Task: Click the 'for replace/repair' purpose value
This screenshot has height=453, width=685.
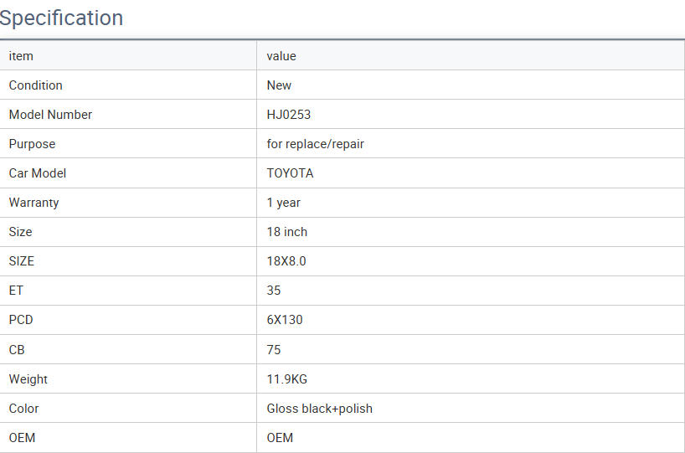Action: pos(316,144)
